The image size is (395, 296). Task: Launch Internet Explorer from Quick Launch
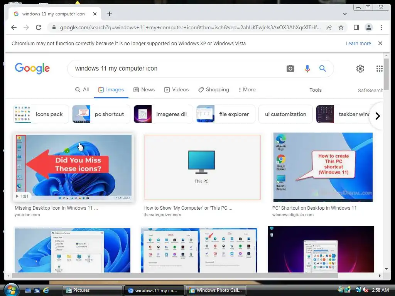click(46, 291)
